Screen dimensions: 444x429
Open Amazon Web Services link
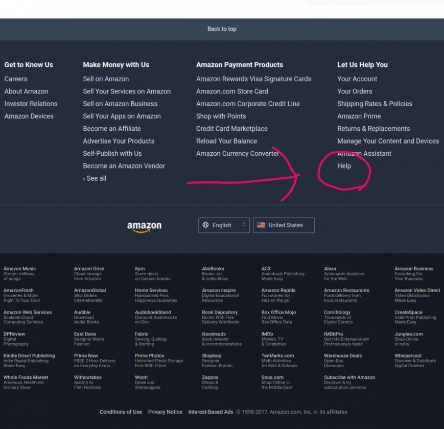click(x=28, y=317)
